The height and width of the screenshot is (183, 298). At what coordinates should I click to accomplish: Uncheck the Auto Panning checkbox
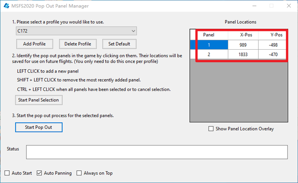pos(39,173)
